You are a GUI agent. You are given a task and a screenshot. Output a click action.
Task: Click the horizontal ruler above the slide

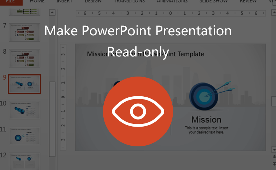[171, 13]
